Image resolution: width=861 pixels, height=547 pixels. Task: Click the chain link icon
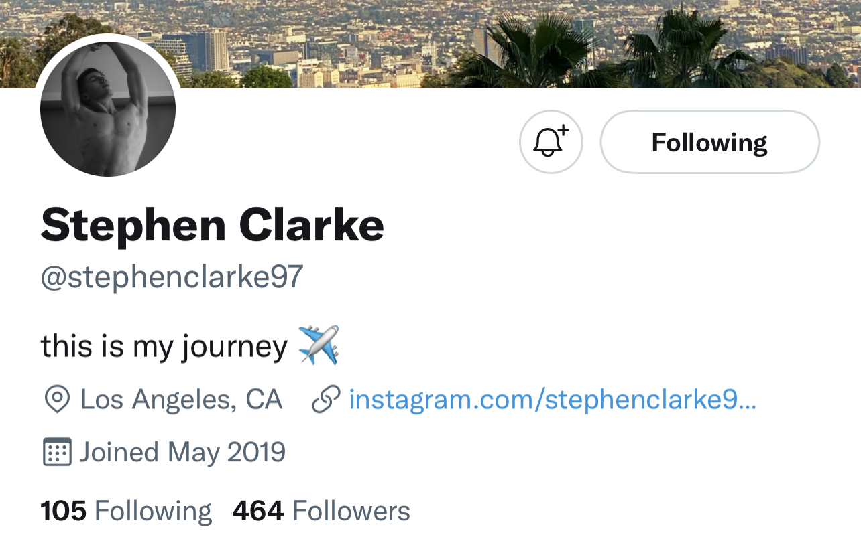[x=326, y=400]
